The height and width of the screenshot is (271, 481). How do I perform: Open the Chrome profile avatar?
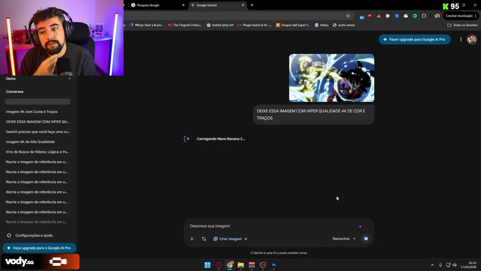point(437,16)
